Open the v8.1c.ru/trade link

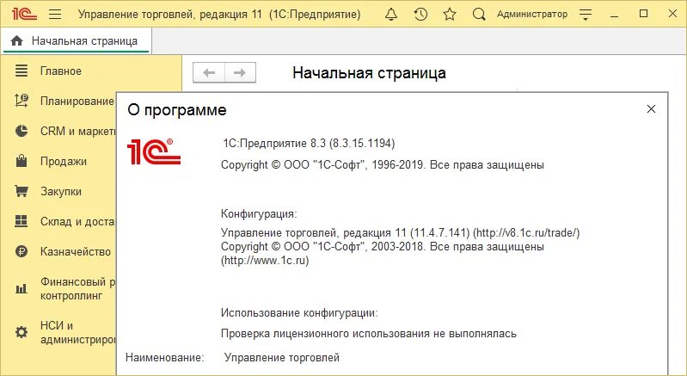click(526, 232)
